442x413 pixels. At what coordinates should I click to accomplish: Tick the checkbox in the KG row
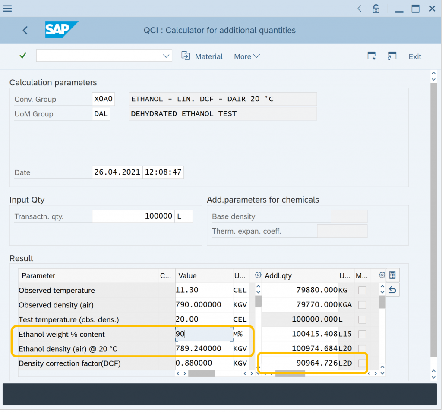362,290
